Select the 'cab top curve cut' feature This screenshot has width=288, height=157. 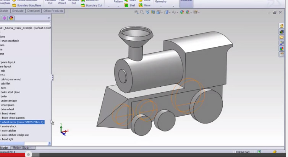(x=11, y=79)
